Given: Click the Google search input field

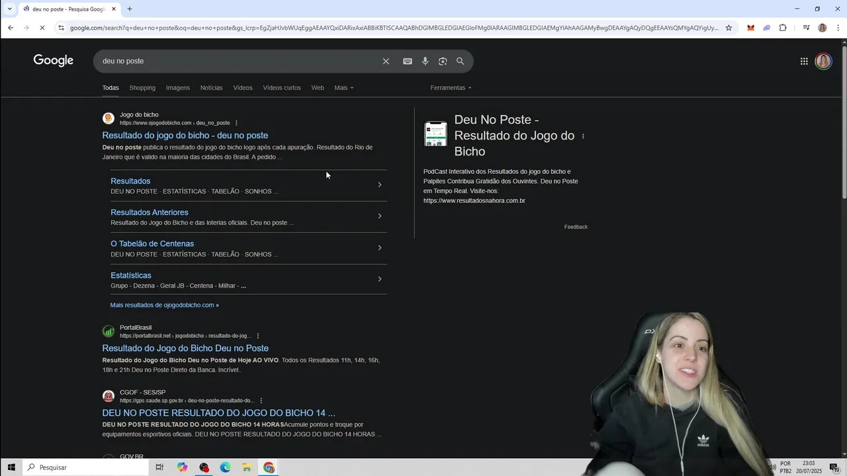Looking at the screenshot, I should click(x=238, y=61).
